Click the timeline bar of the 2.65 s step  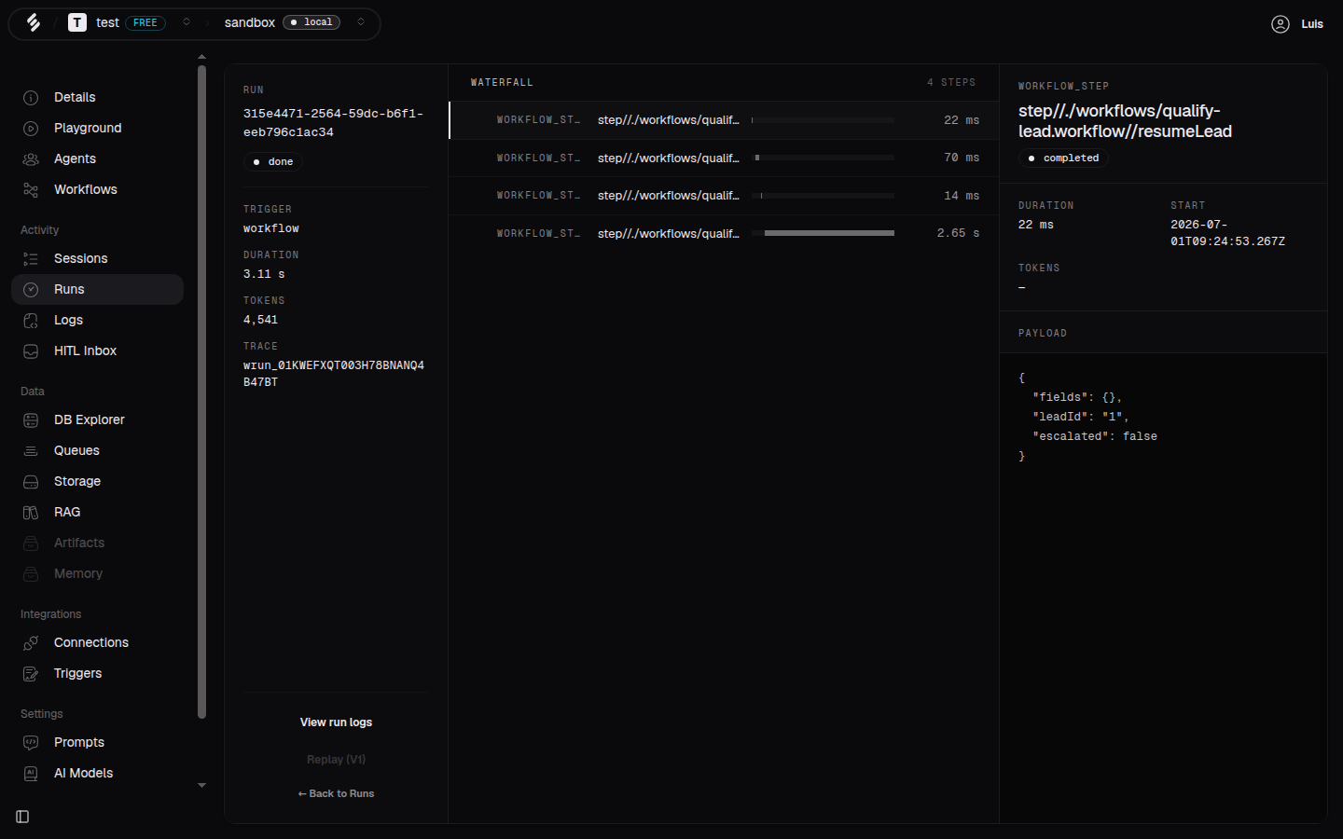click(829, 233)
